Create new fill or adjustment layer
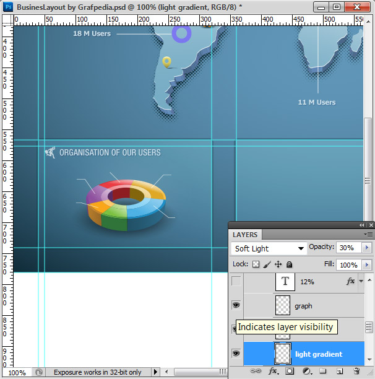The image size is (375, 379). pyautogui.click(x=307, y=371)
